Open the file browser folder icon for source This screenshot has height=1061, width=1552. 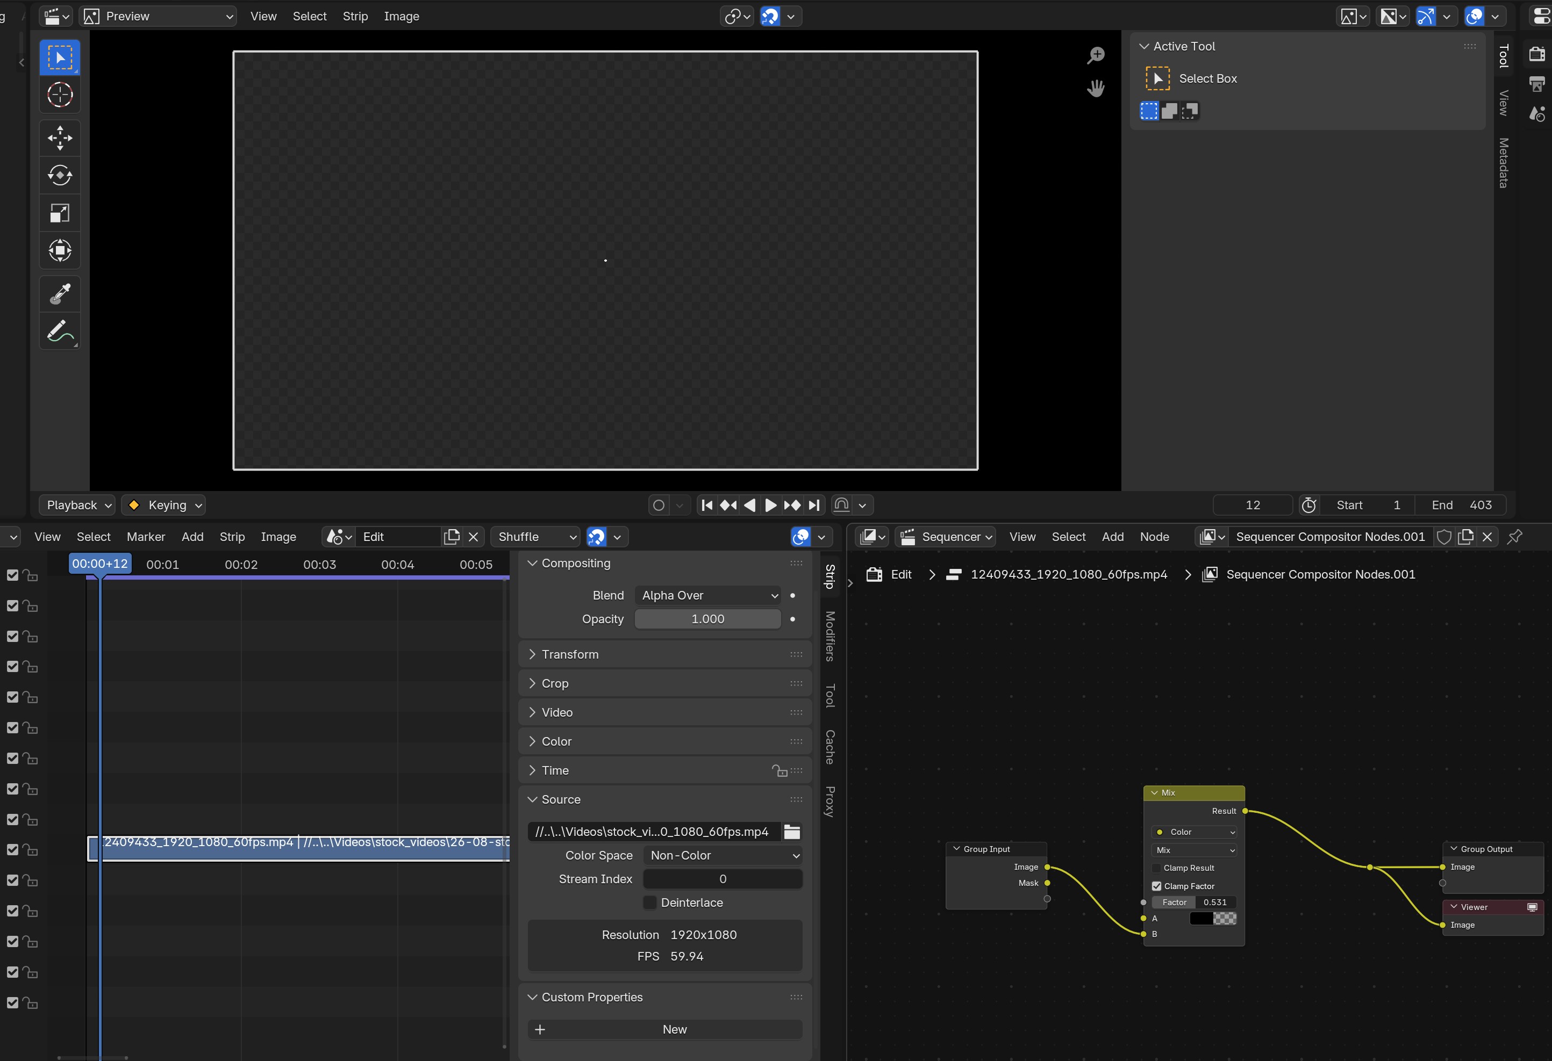[792, 832]
